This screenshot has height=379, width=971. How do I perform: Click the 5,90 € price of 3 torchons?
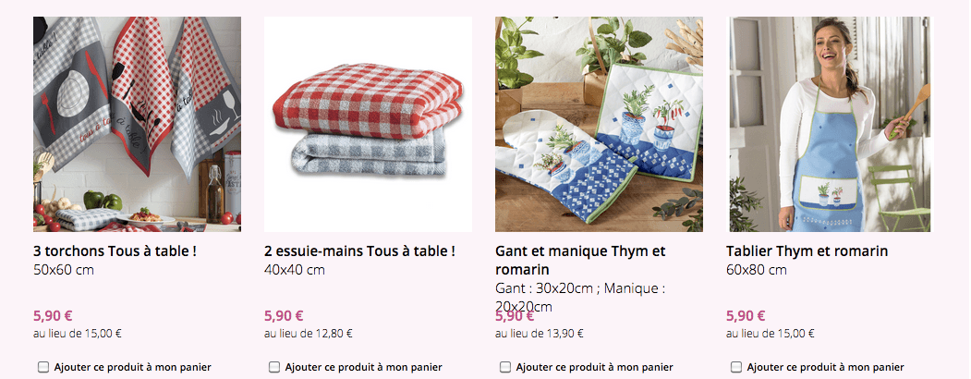[53, 315]
